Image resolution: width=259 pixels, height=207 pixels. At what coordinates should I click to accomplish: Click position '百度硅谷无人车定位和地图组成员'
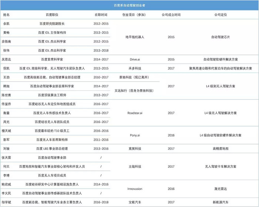click(x=52, y=104)
